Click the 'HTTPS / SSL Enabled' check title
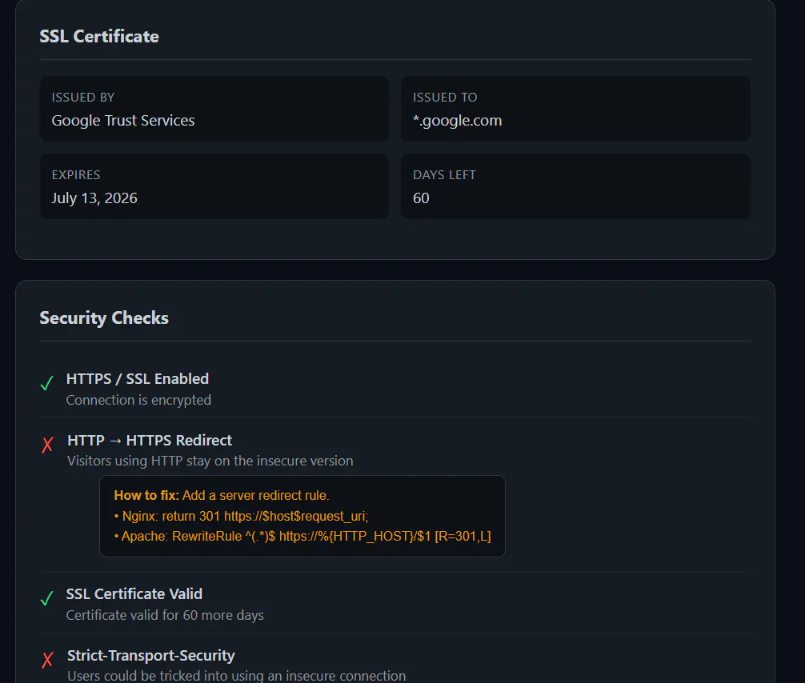This screenshot has width=805, height=683. pyautogui.click(x=138, y=379)
